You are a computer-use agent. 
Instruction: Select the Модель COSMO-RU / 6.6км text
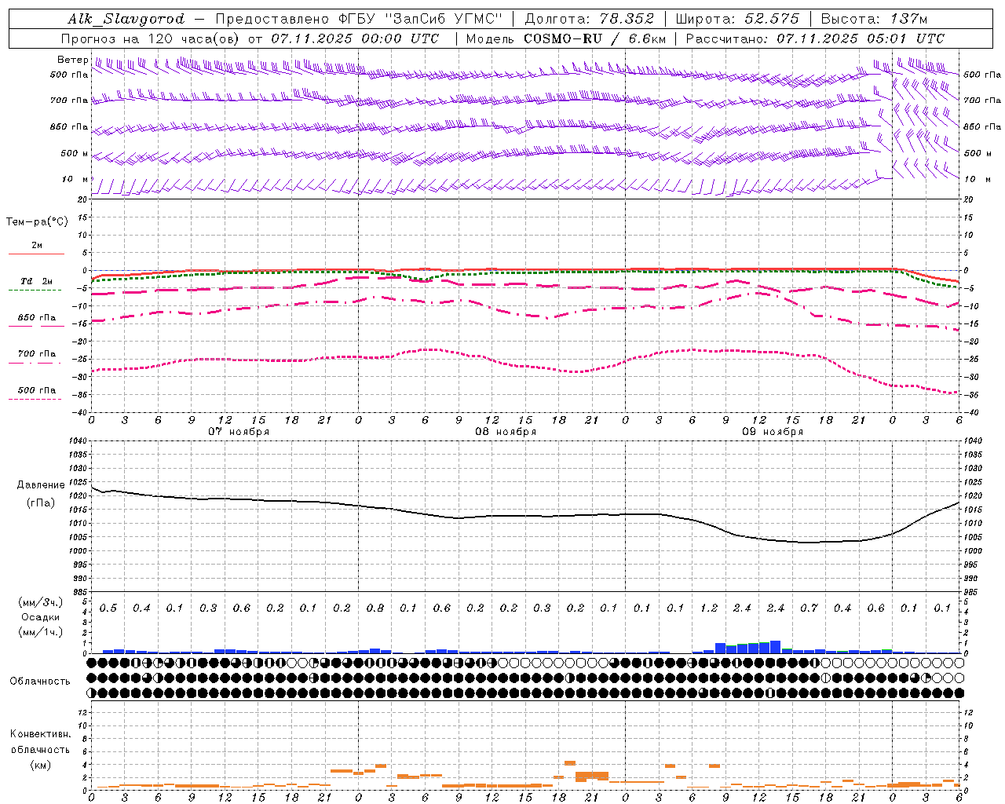coord(566,38)
